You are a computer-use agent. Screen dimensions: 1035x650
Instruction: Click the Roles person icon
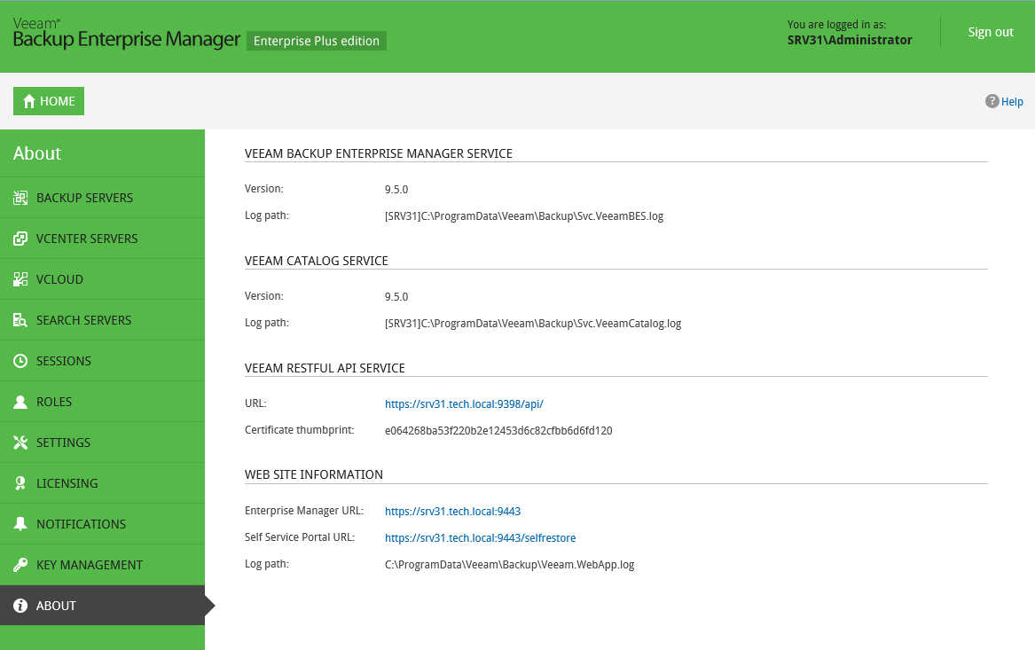[20, 402]
